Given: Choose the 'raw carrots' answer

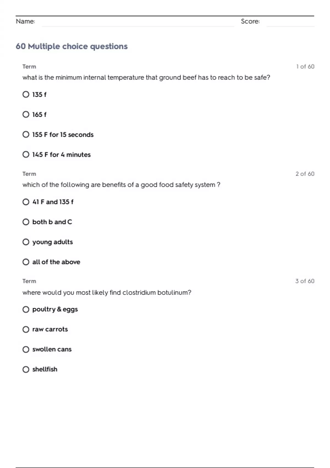Looking at the screenshot, I should (x=26, y=329).
